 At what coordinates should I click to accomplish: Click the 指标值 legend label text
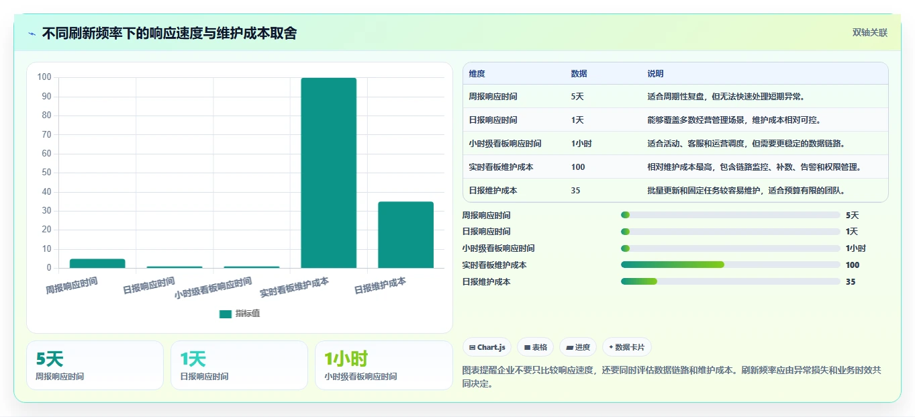pos(247,314)
